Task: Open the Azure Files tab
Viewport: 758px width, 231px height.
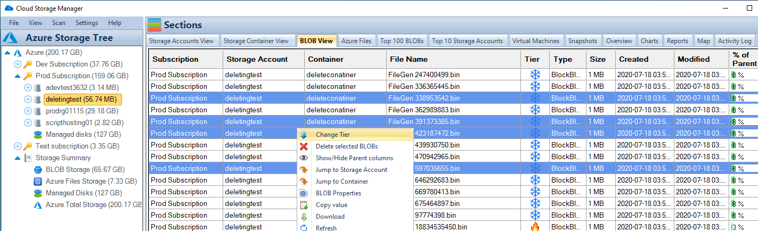Action: (x=356, y=41)
